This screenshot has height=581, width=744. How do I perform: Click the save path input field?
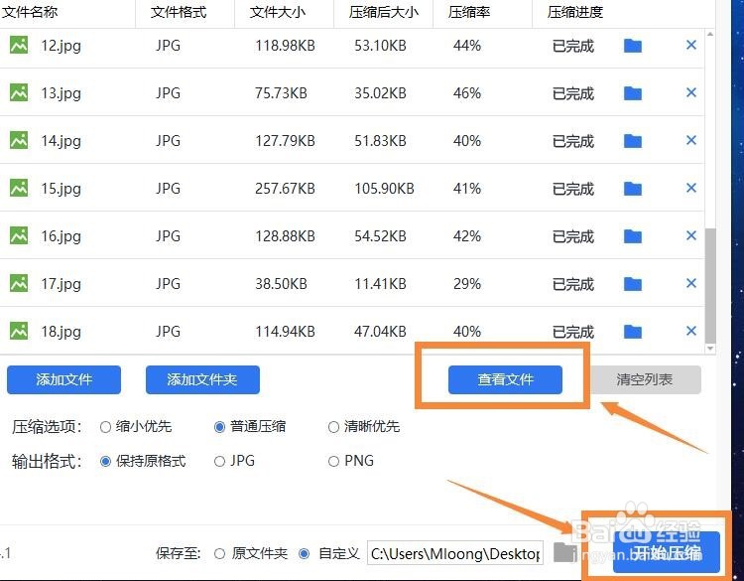pos(455,553)
